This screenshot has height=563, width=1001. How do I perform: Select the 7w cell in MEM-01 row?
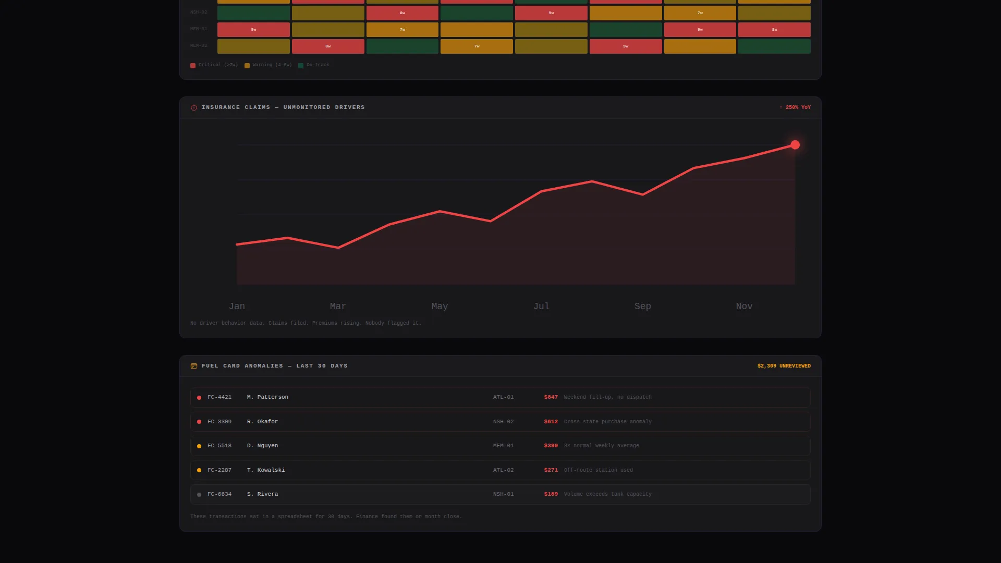pyautogui.click(x=402, y=30)
